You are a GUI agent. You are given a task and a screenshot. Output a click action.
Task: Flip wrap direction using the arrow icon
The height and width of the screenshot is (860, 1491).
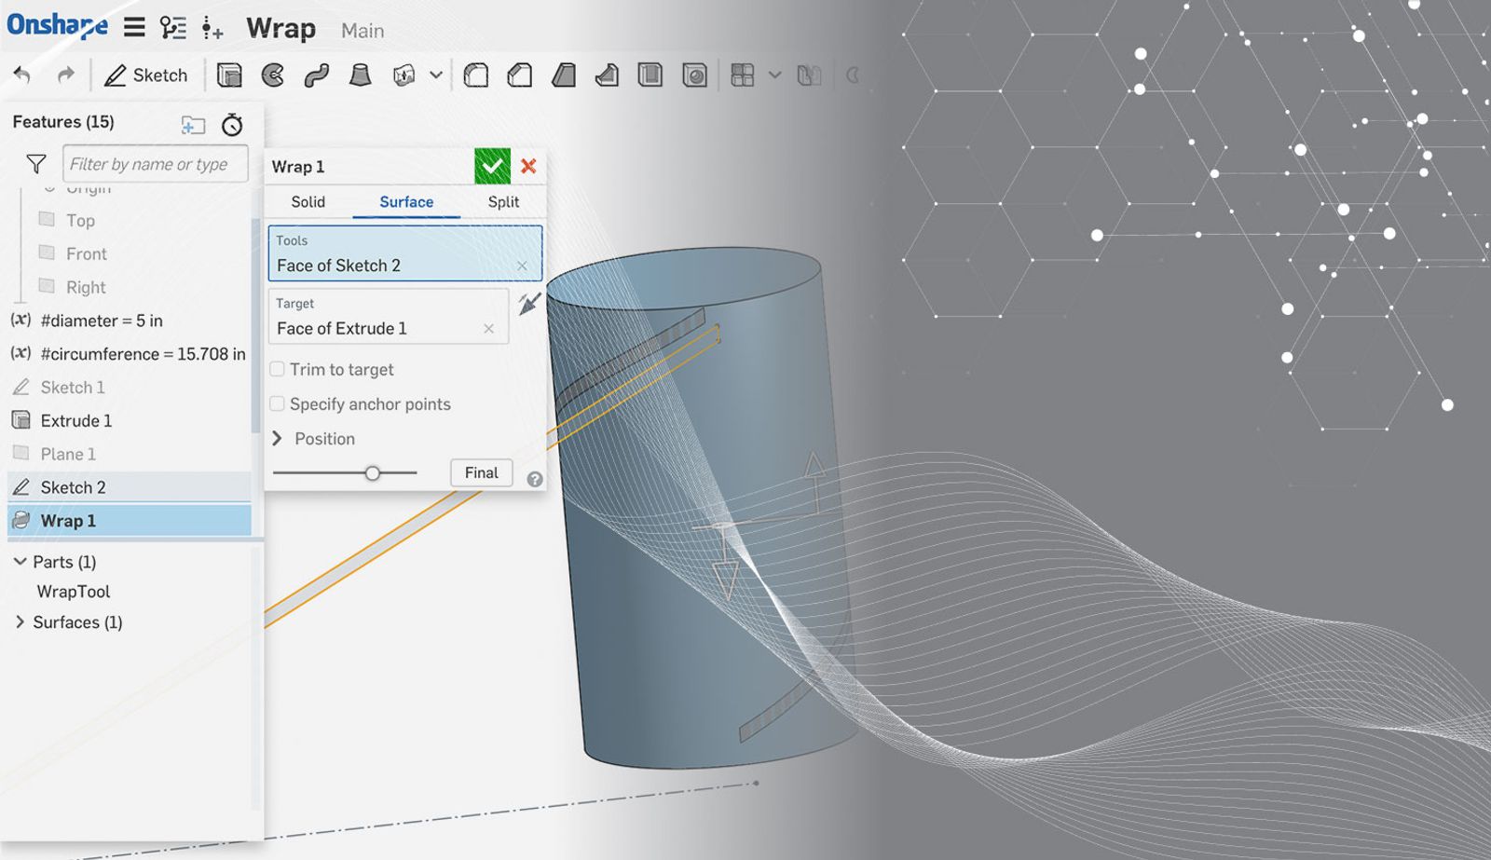click(529, 304)
